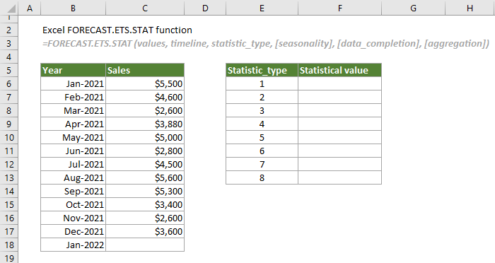Image resolution: width=495 pixels, height=263 pixels.
Task: Select statistic_type cell with value 8
Action: (262, 177)
